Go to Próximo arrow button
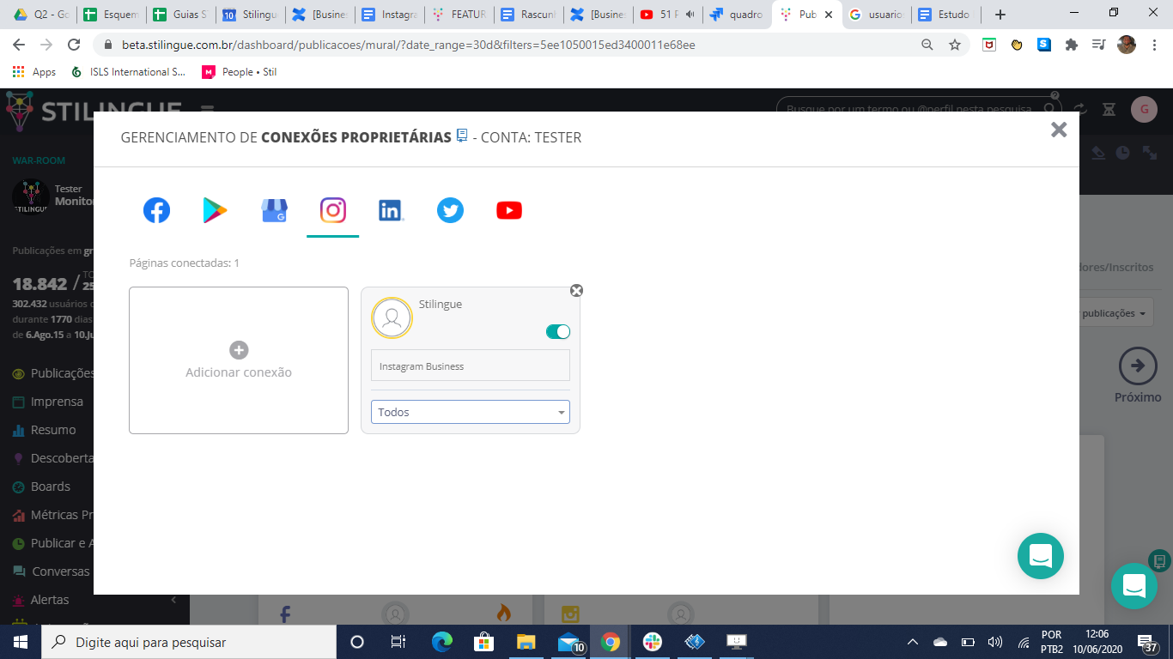 pyautogui.click(x=1138, y=366)
